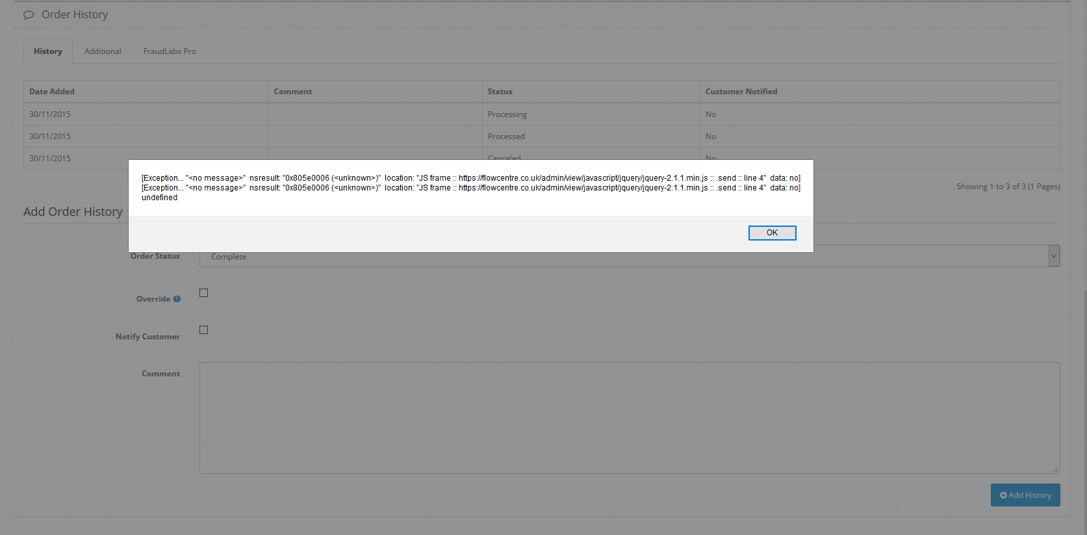Screen dimensions: 1087x535
Task: Enable the Notify Customer checkbox
Action: point(203,330)
